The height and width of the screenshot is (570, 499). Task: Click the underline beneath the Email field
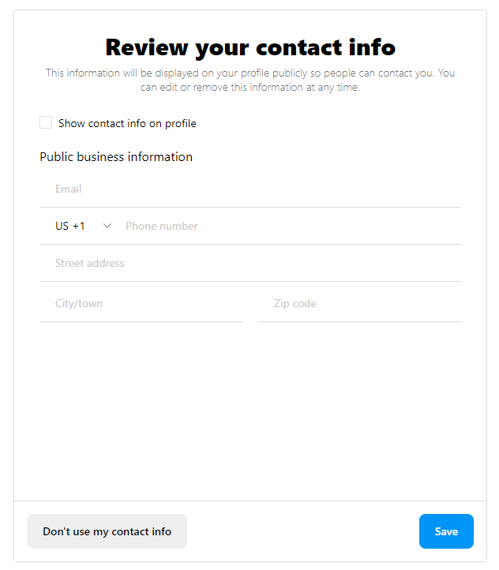pyautogui.click(x=249, y=207)
